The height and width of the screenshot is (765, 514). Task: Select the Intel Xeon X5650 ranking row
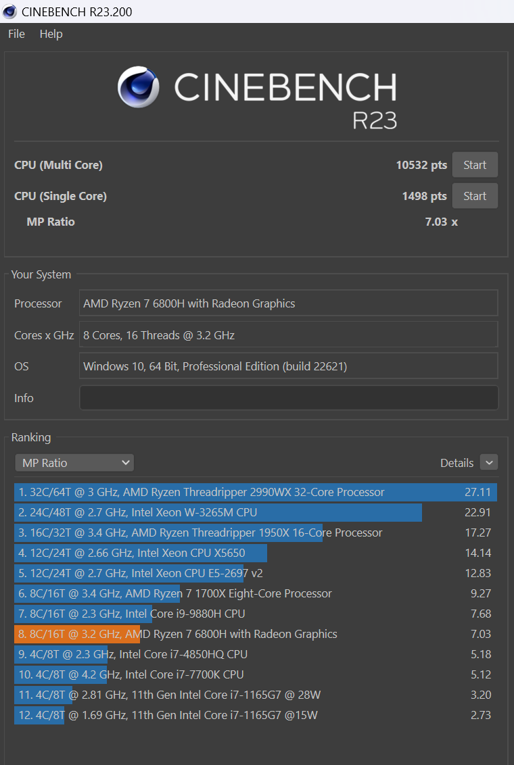pyautogui.click(x=256, y=553)
